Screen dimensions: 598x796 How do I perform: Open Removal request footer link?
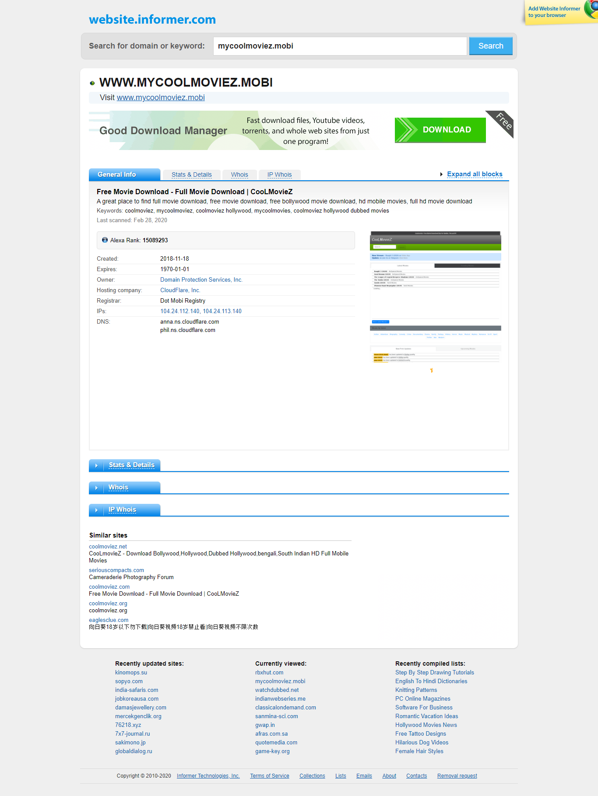coord(457,776)
